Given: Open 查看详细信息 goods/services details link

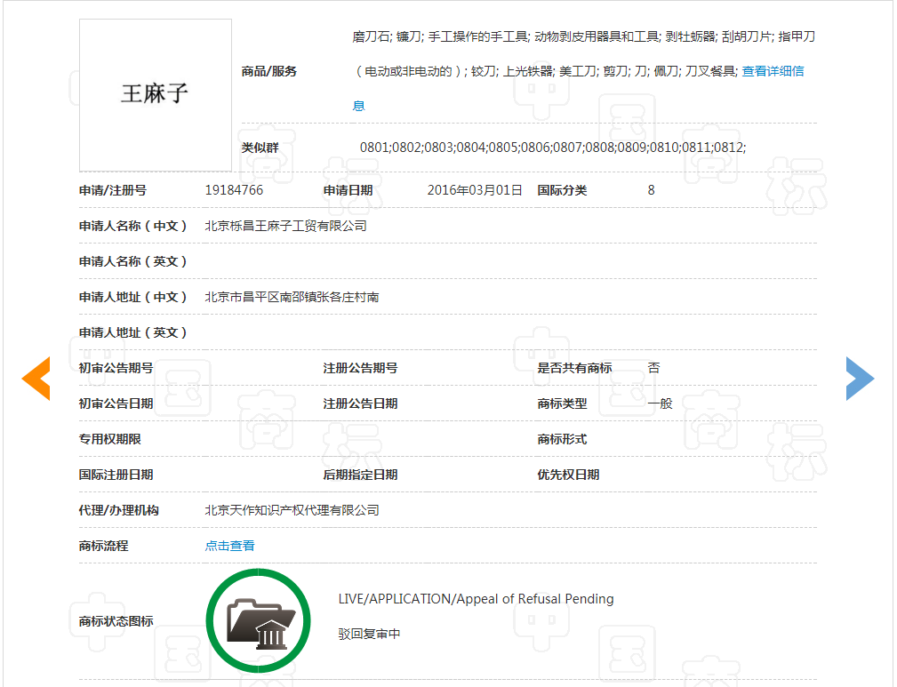Looking at the screenshot, I should [773, 71].
